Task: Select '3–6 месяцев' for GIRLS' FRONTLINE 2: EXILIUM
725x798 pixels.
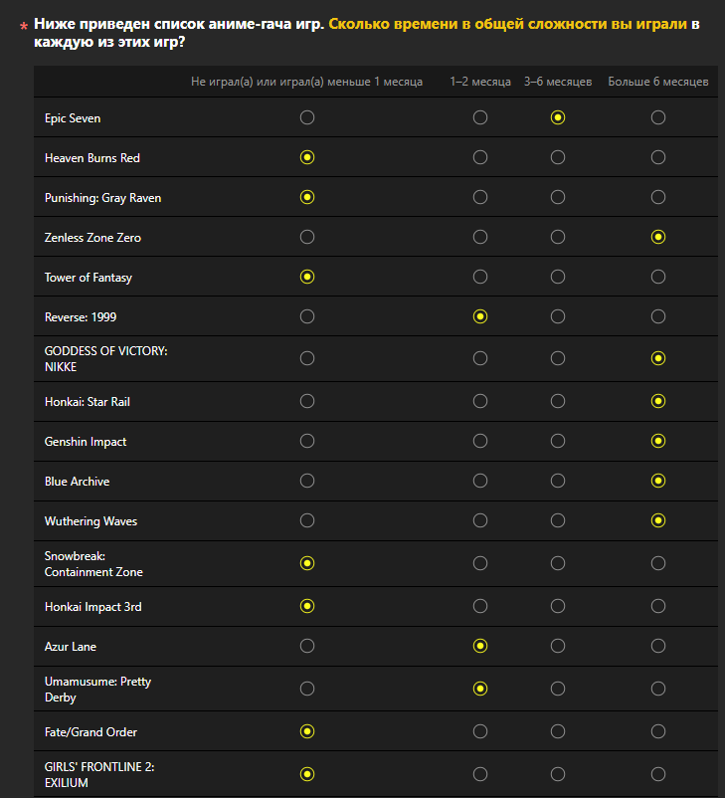Action: [558, 774]
